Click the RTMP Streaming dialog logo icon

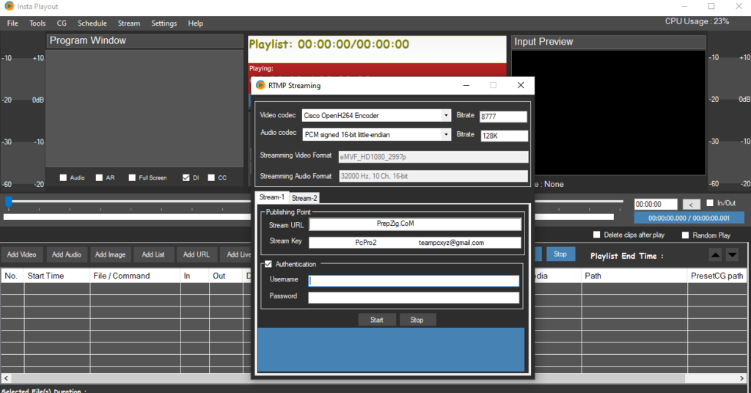[x=260, y=86]
